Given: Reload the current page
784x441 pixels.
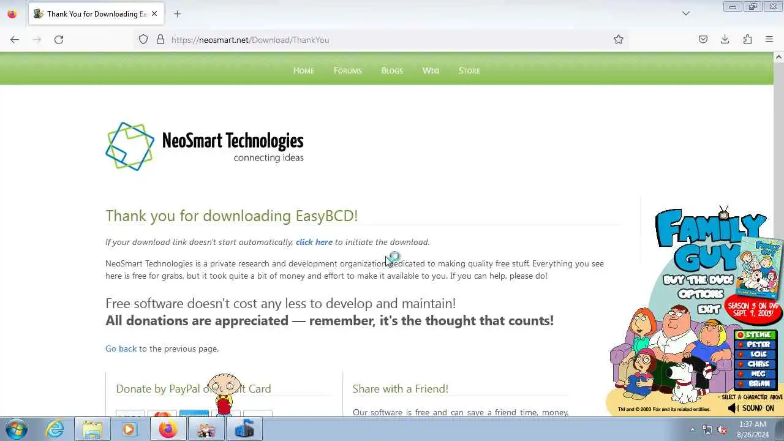Looking at the screenshot, I should pyautogui.click(x=59, y=39).
